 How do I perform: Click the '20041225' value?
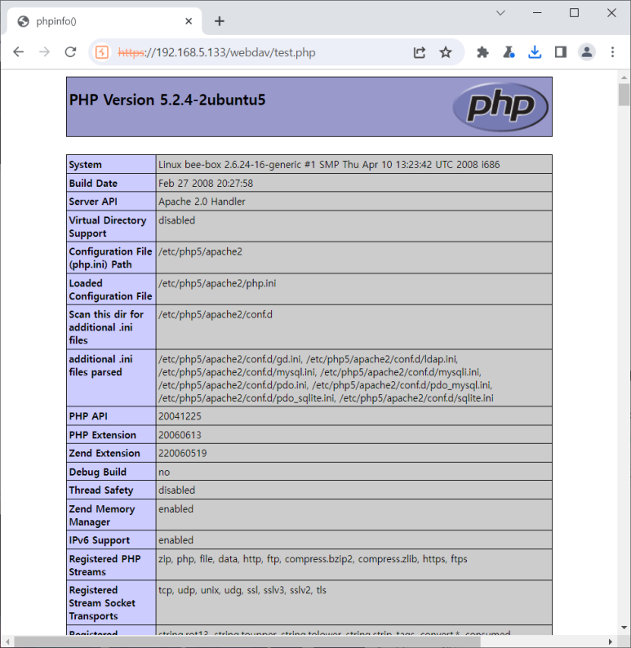click(x=180, y=416)
